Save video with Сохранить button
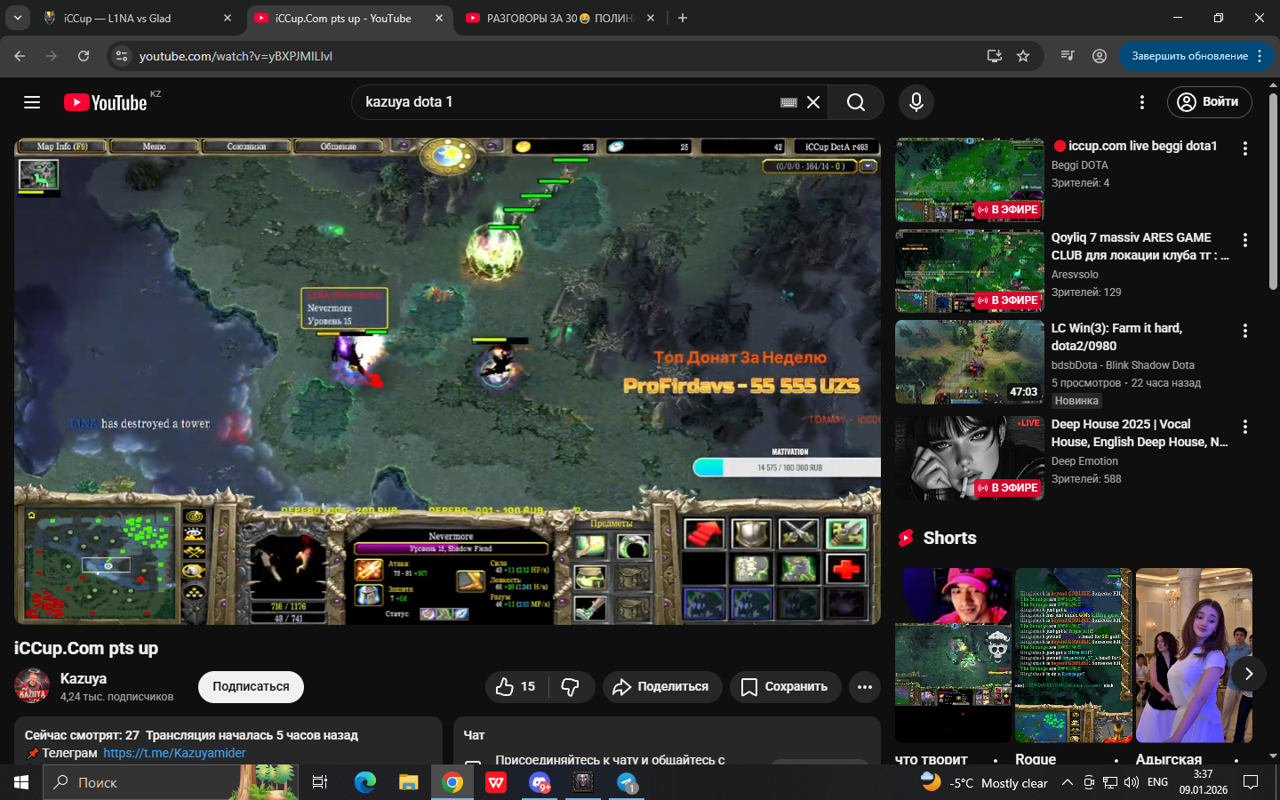 785,686
